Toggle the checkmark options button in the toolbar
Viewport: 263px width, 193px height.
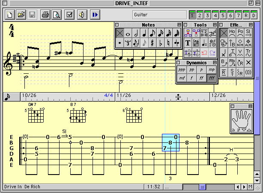point(69,15)
